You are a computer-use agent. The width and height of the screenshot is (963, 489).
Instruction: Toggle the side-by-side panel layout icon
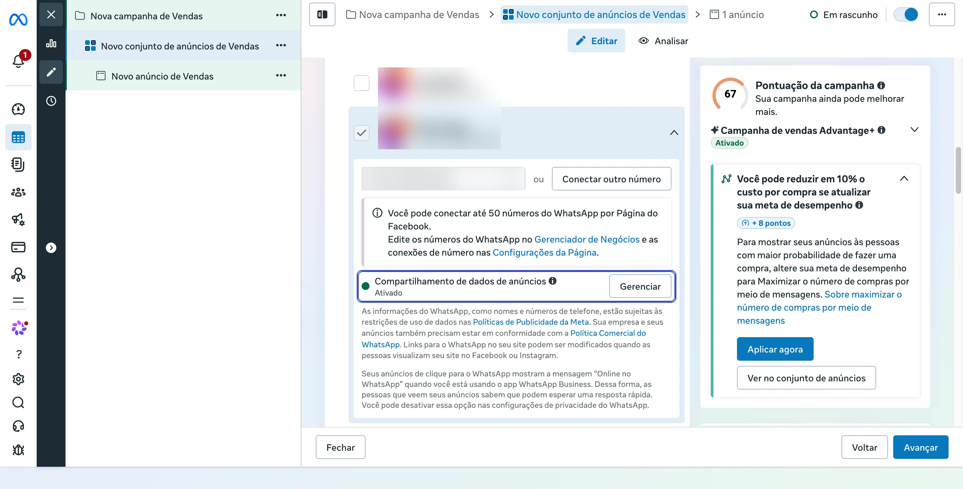(x=322, y=15)
